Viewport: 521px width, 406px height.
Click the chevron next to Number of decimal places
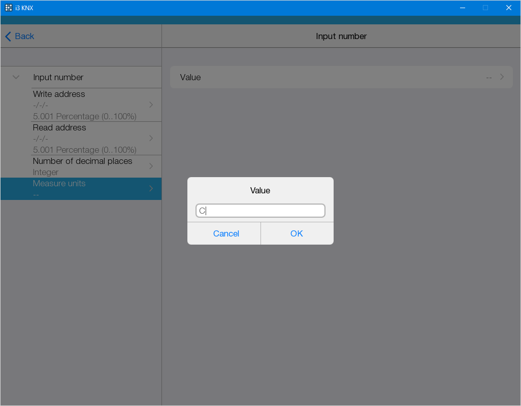pos(151,166)
